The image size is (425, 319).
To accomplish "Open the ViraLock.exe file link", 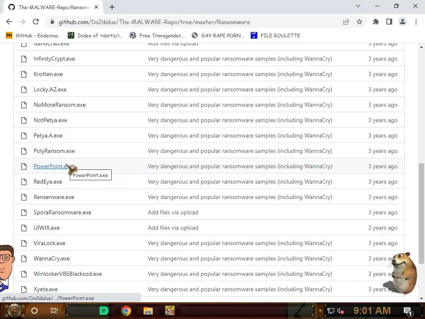I will pos(49,243).
